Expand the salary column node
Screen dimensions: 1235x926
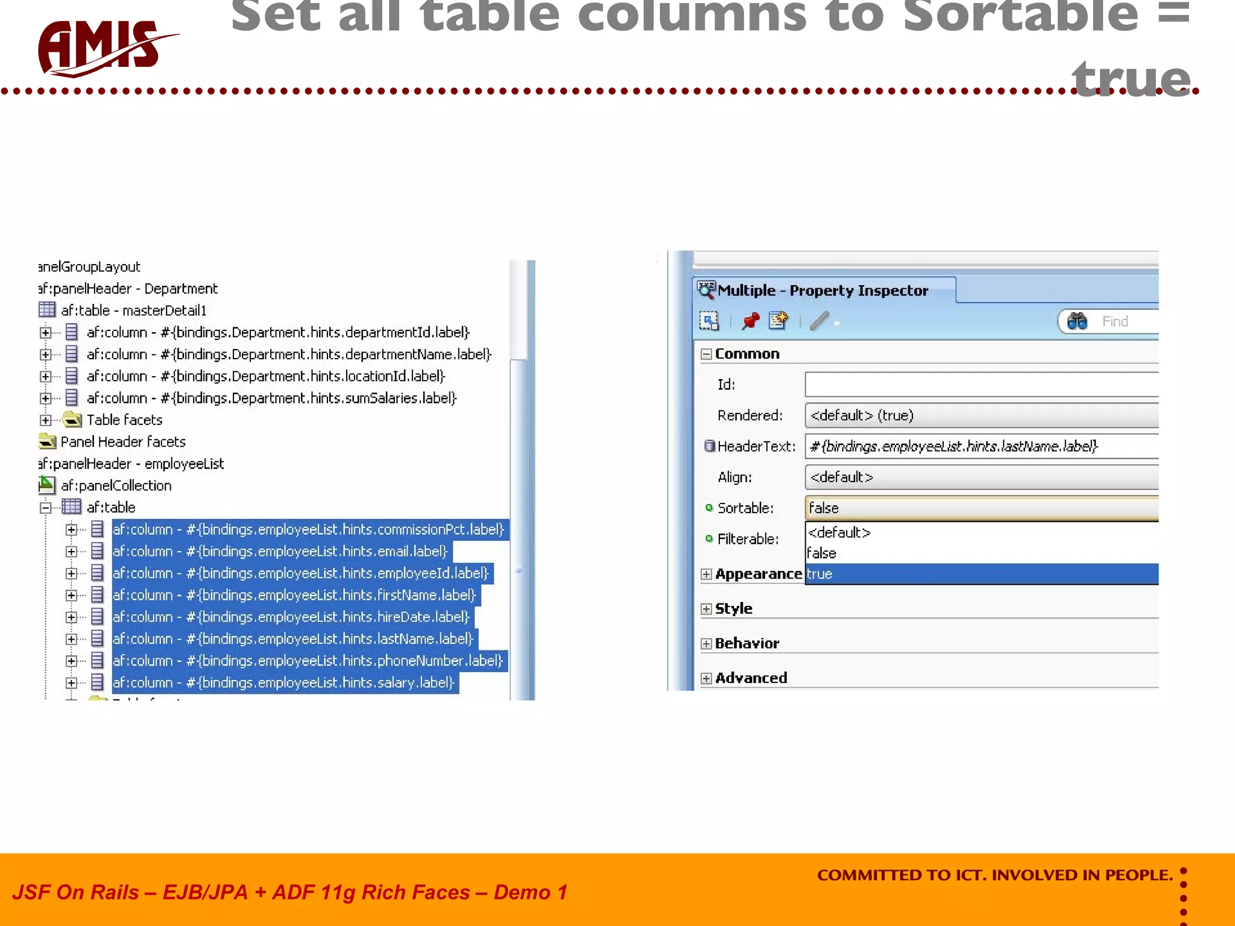click(71, 683)
